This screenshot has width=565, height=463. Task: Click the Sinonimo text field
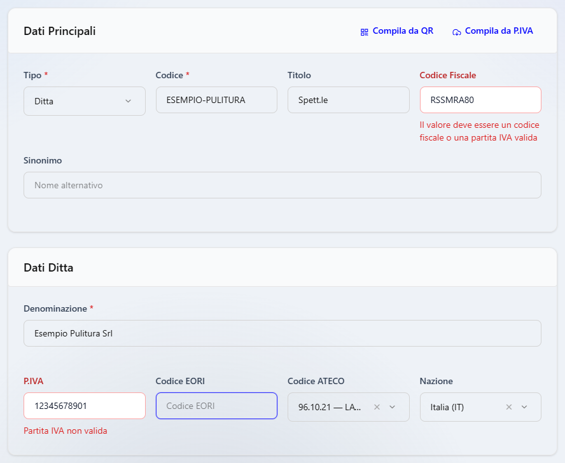point(282,185)
